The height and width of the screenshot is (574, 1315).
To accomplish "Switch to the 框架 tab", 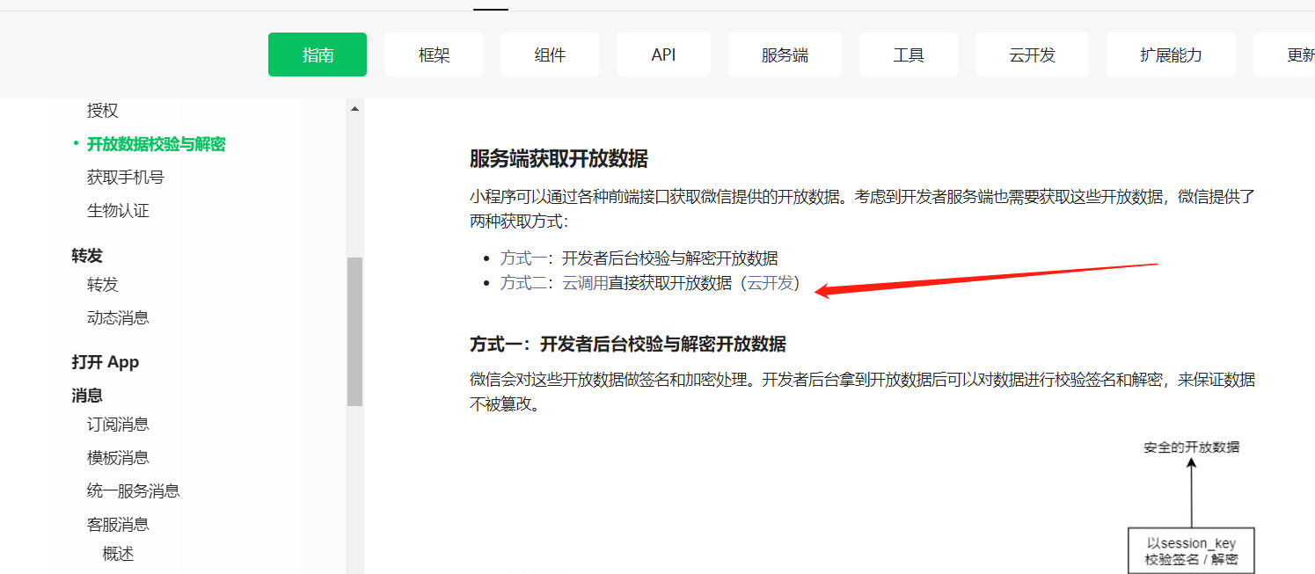I will 434,54.
